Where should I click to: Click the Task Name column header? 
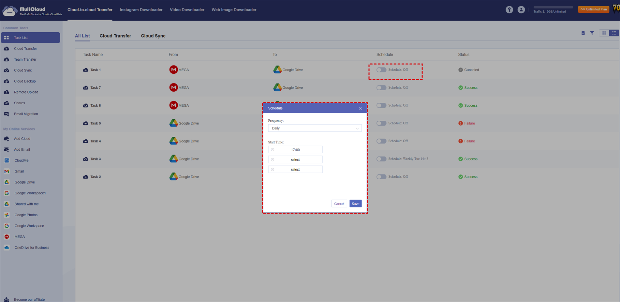93,54
